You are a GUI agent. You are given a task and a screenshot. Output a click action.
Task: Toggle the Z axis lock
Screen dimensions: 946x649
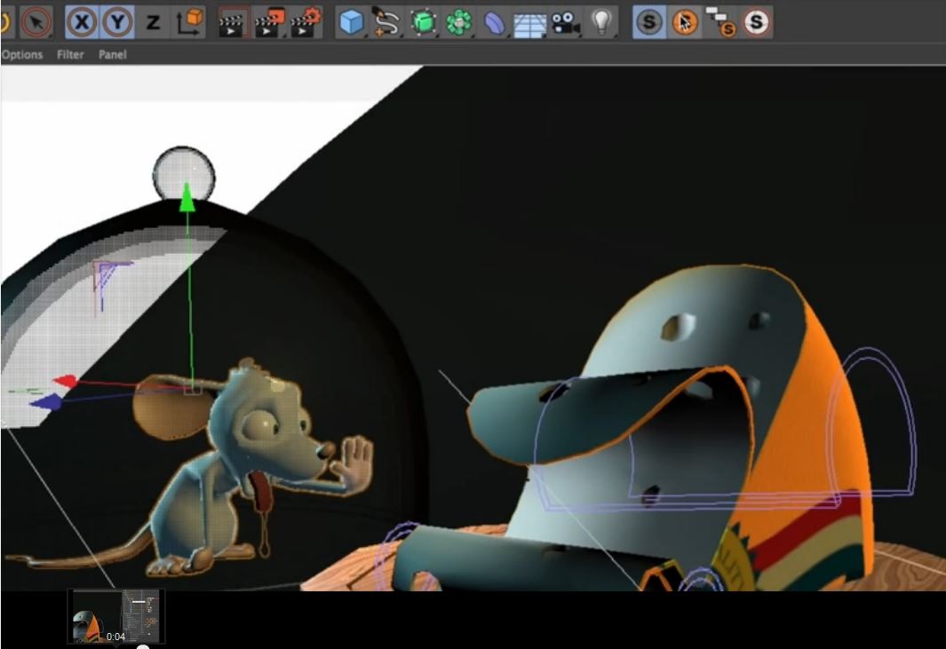[154, 23]
